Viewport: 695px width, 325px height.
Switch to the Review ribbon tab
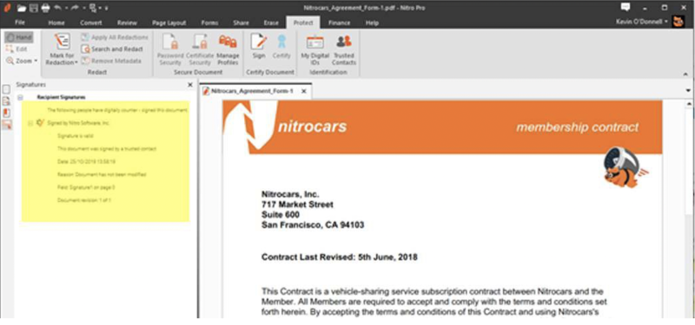pos(127,23)
